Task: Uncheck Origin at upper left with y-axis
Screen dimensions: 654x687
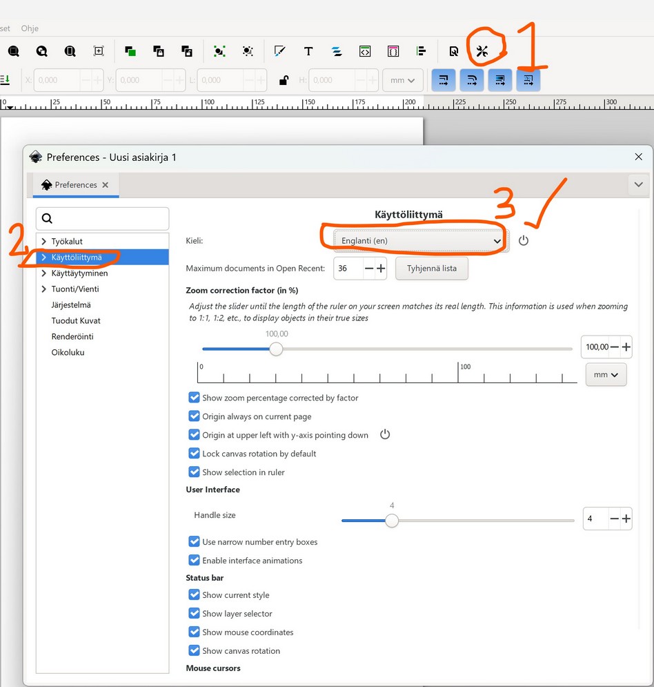Action: coord(194,434)
